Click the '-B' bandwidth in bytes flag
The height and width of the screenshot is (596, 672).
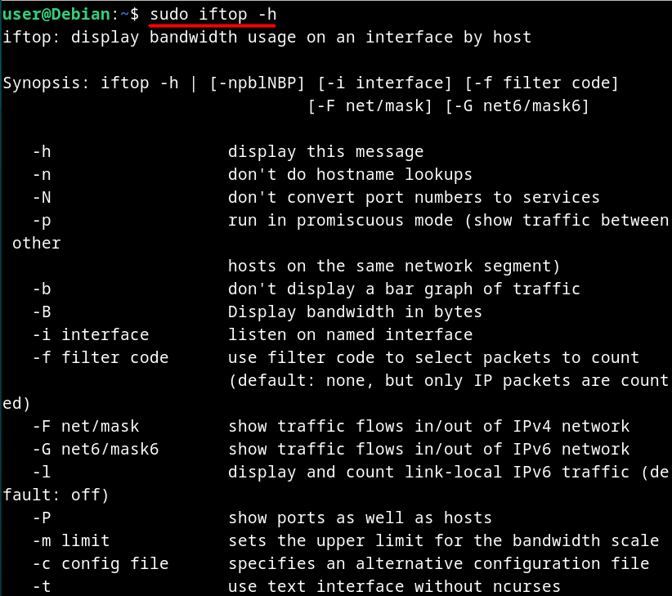click(42, 312)
